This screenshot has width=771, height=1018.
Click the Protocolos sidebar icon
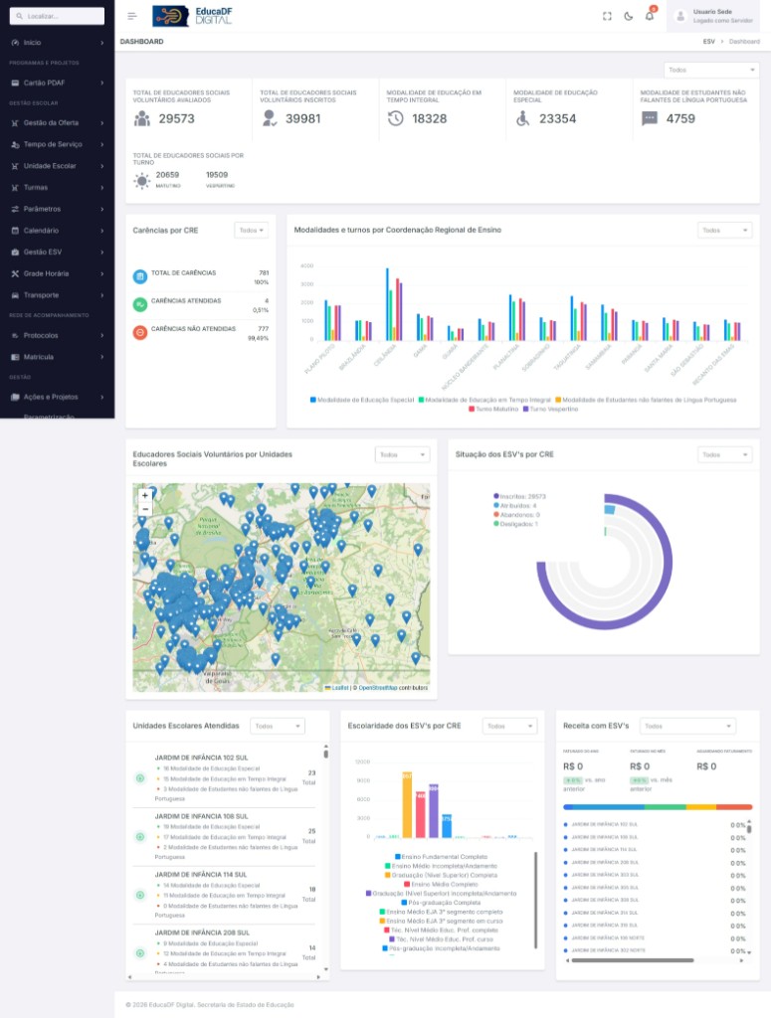pyautogui.click(x=15, y=336)
